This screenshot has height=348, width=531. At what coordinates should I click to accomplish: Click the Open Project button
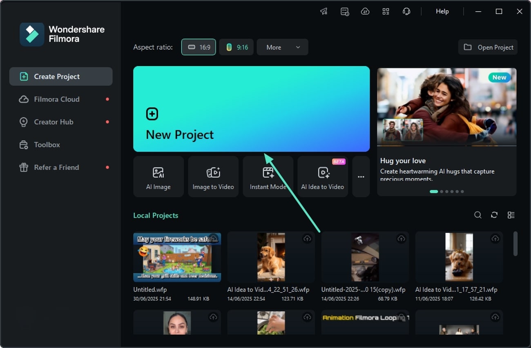coord(488,47)
